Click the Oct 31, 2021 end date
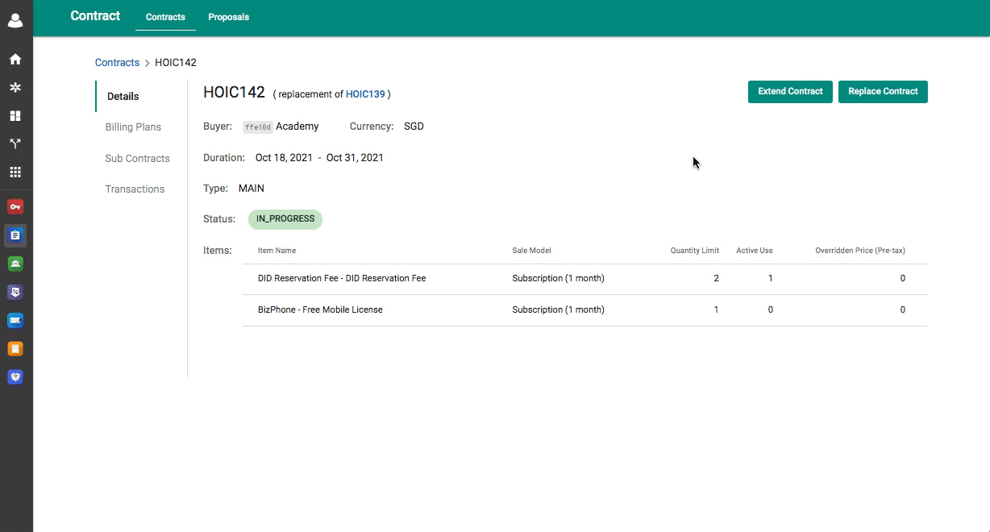 pyautogui.click(x=355, y=158)
